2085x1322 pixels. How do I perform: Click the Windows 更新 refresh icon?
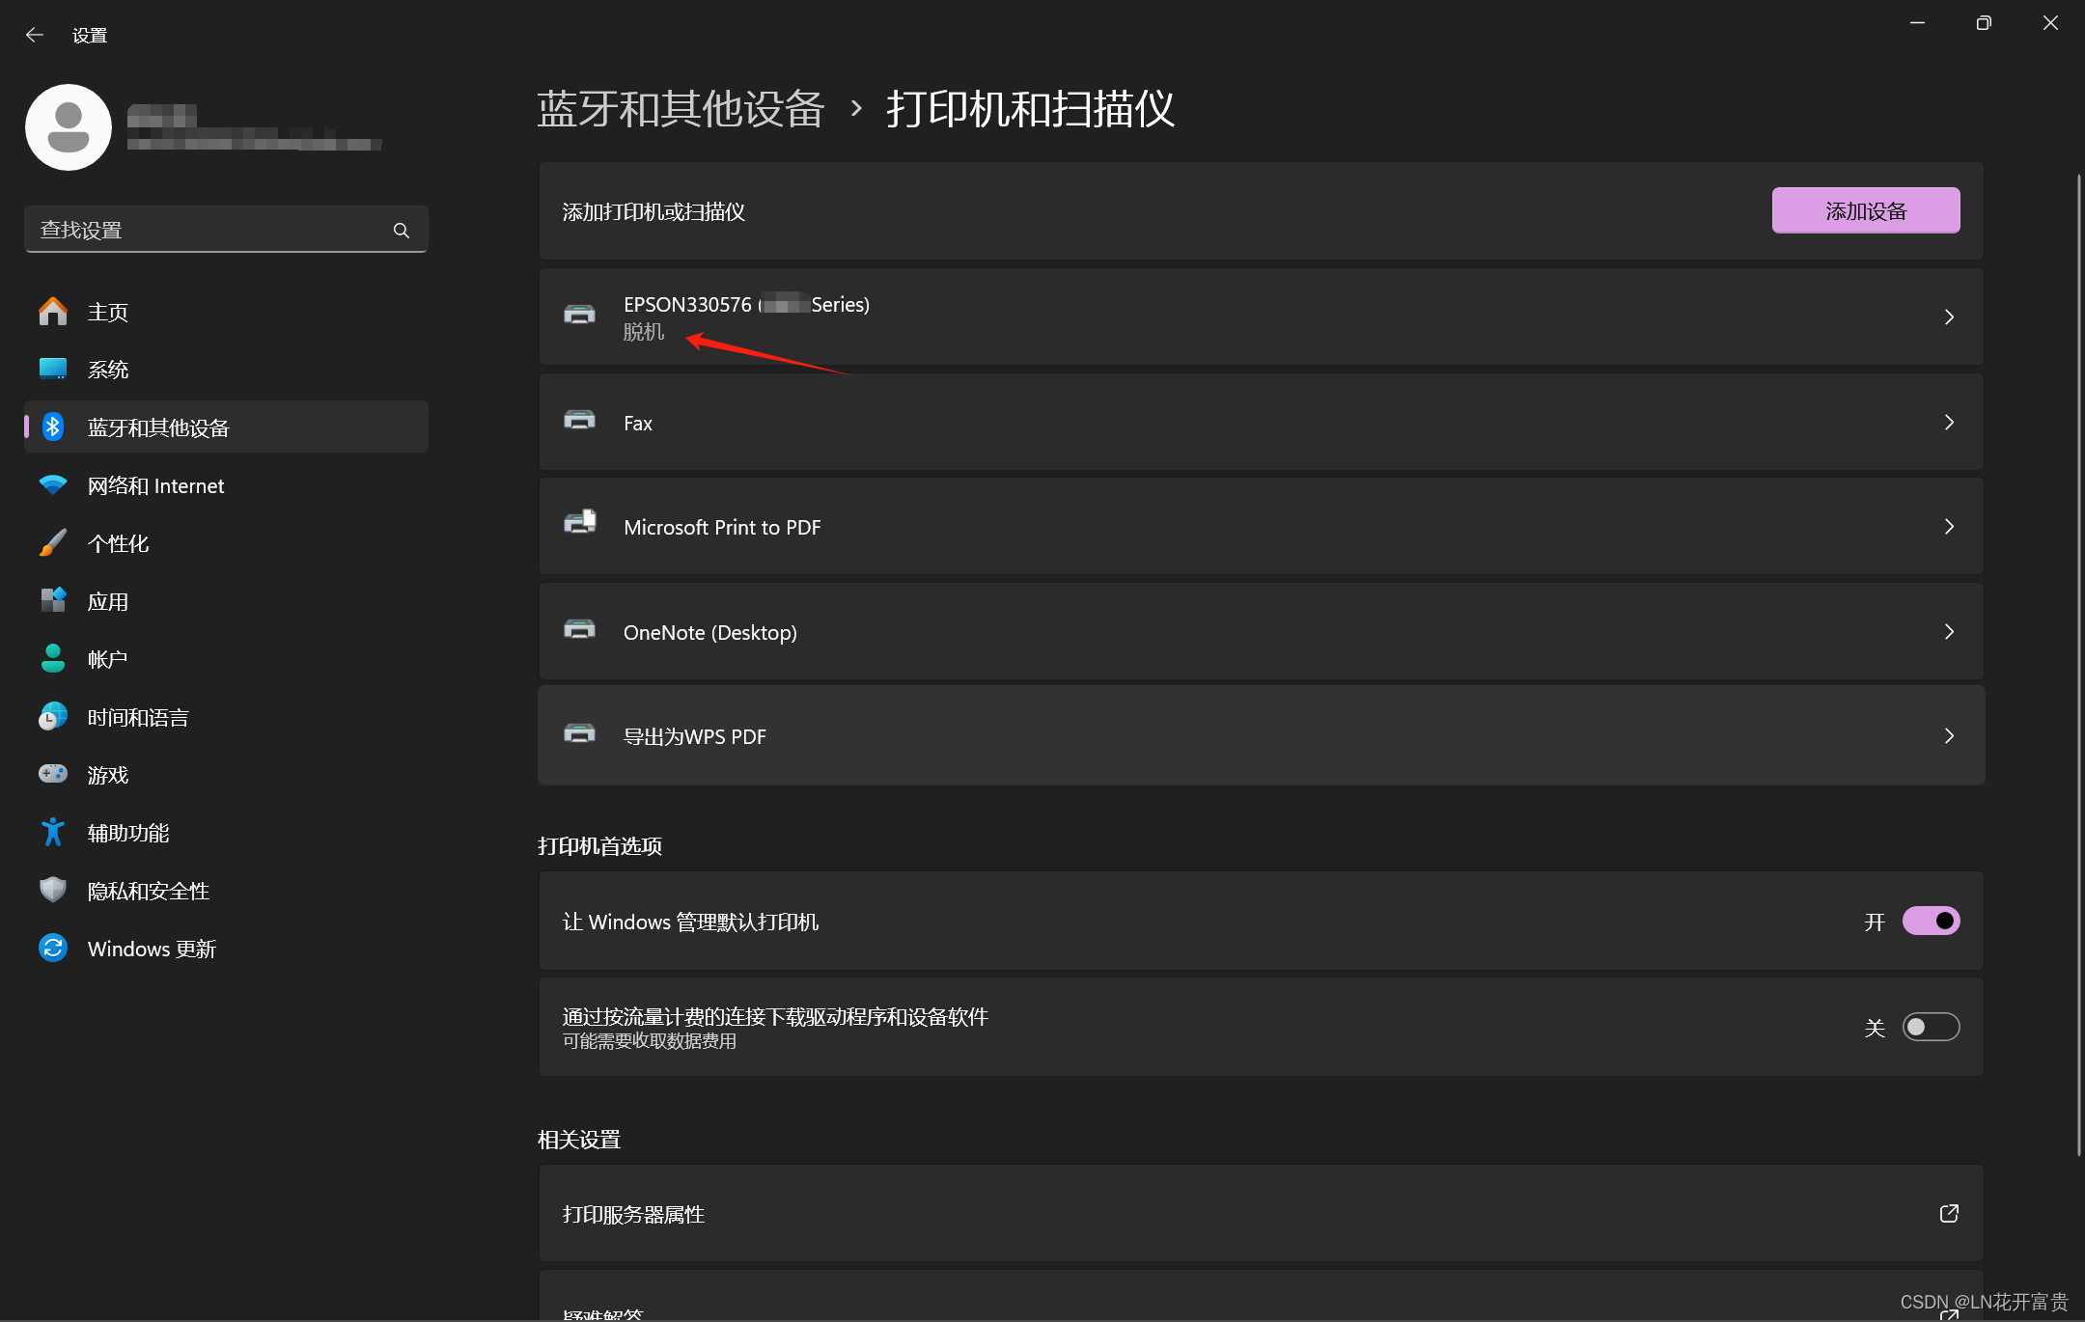click(53, 948)
